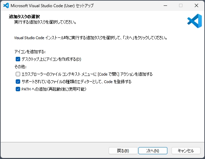Click the title bar text 'Microsoft Visual Studio Code (User) セットアップ'
The width and height of the screenshot is (205, 159).
coord(52,6)
